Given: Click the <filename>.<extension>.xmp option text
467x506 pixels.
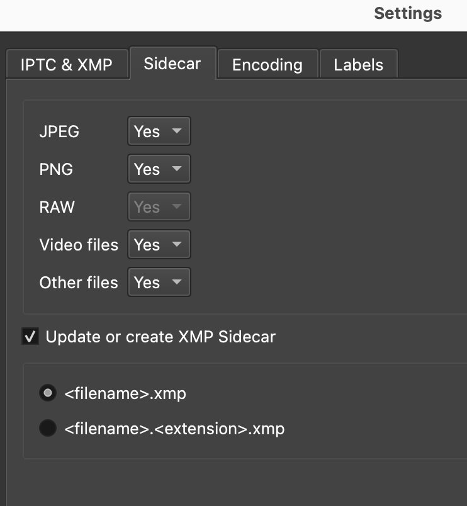Looking at the screenshot, I should 174,429.
